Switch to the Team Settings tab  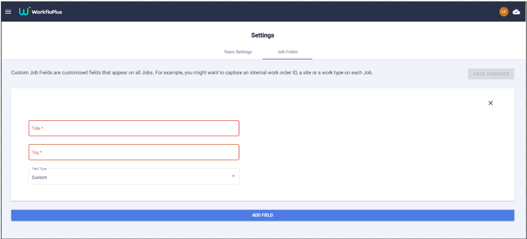click(238, 52)
